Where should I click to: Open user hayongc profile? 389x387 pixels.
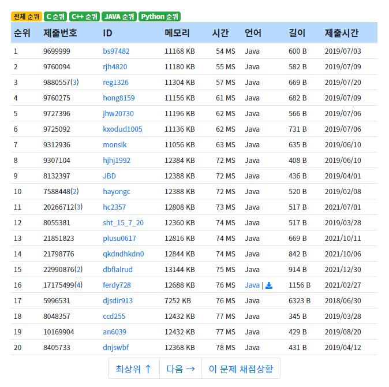[x=117, y=192]
